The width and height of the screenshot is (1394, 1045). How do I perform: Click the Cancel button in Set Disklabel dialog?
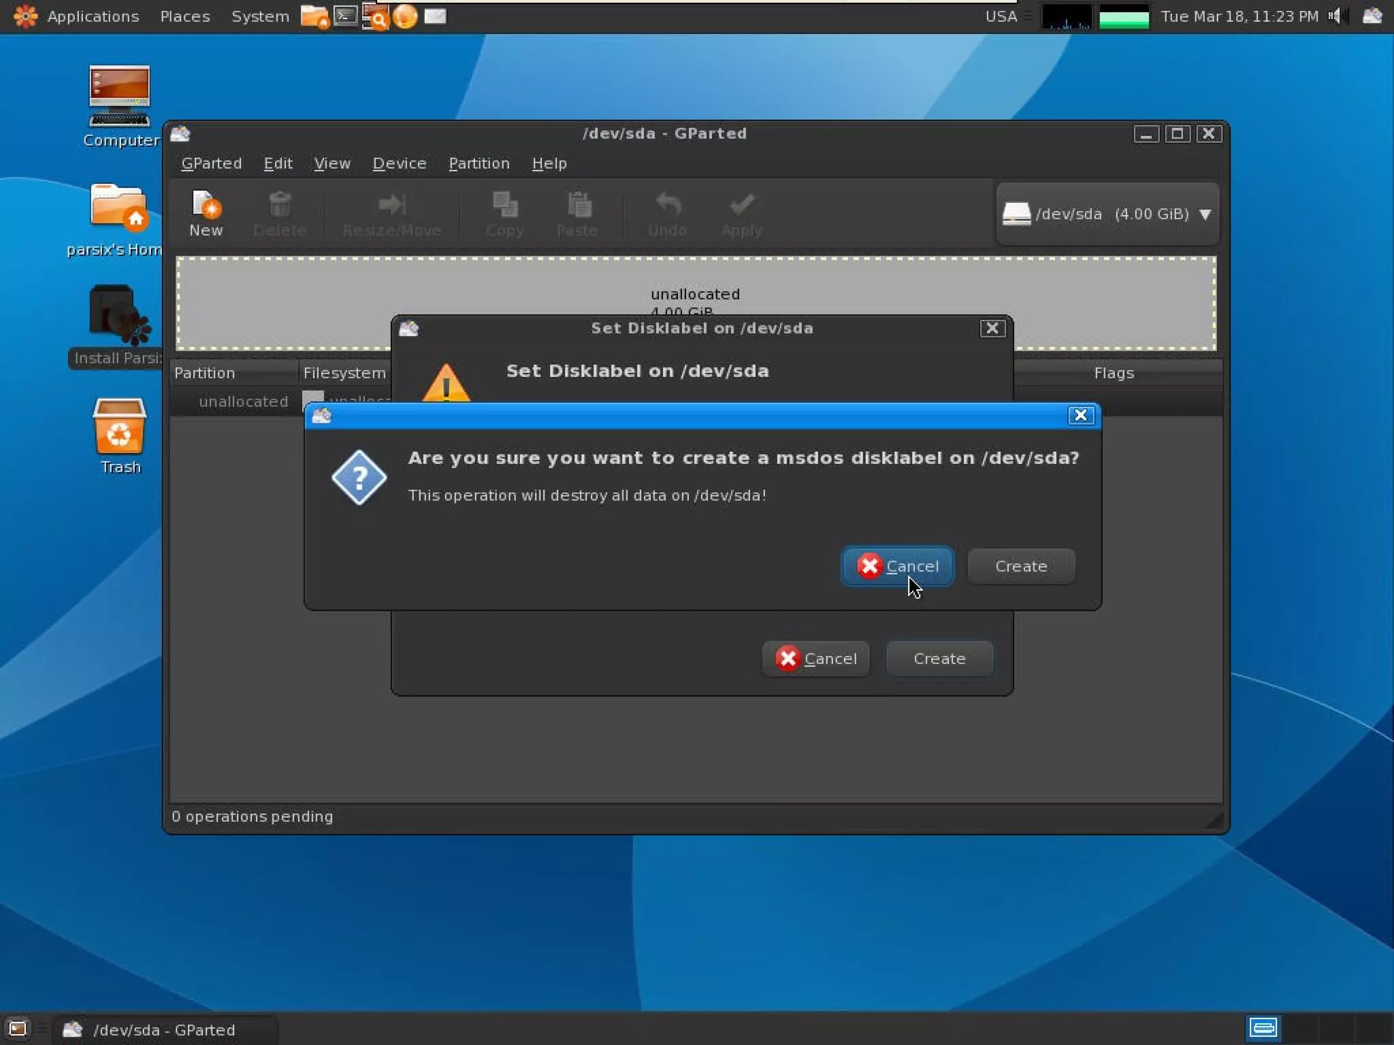point(815,659)
